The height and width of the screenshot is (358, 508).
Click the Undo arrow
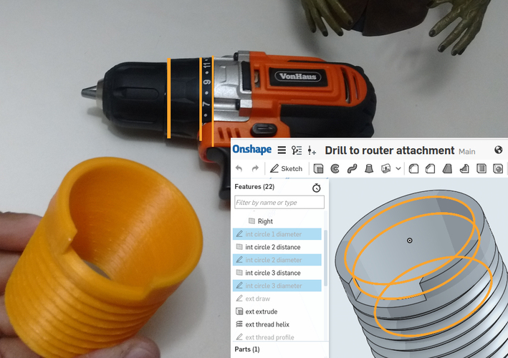coord(239,169)
